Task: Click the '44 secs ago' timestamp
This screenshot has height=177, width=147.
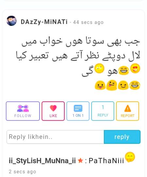Action: click(88, 22)
